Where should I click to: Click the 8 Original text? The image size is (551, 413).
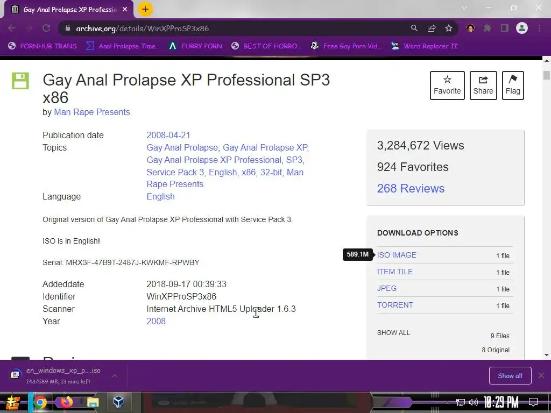[x=496, y=350]
